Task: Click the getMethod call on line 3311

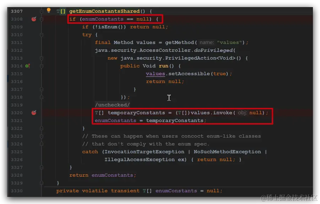Action: [x=179, y=43]
